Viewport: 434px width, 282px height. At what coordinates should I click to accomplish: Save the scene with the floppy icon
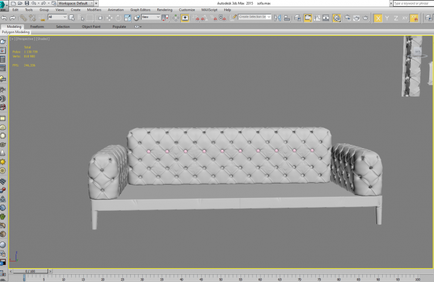(27, 4)
